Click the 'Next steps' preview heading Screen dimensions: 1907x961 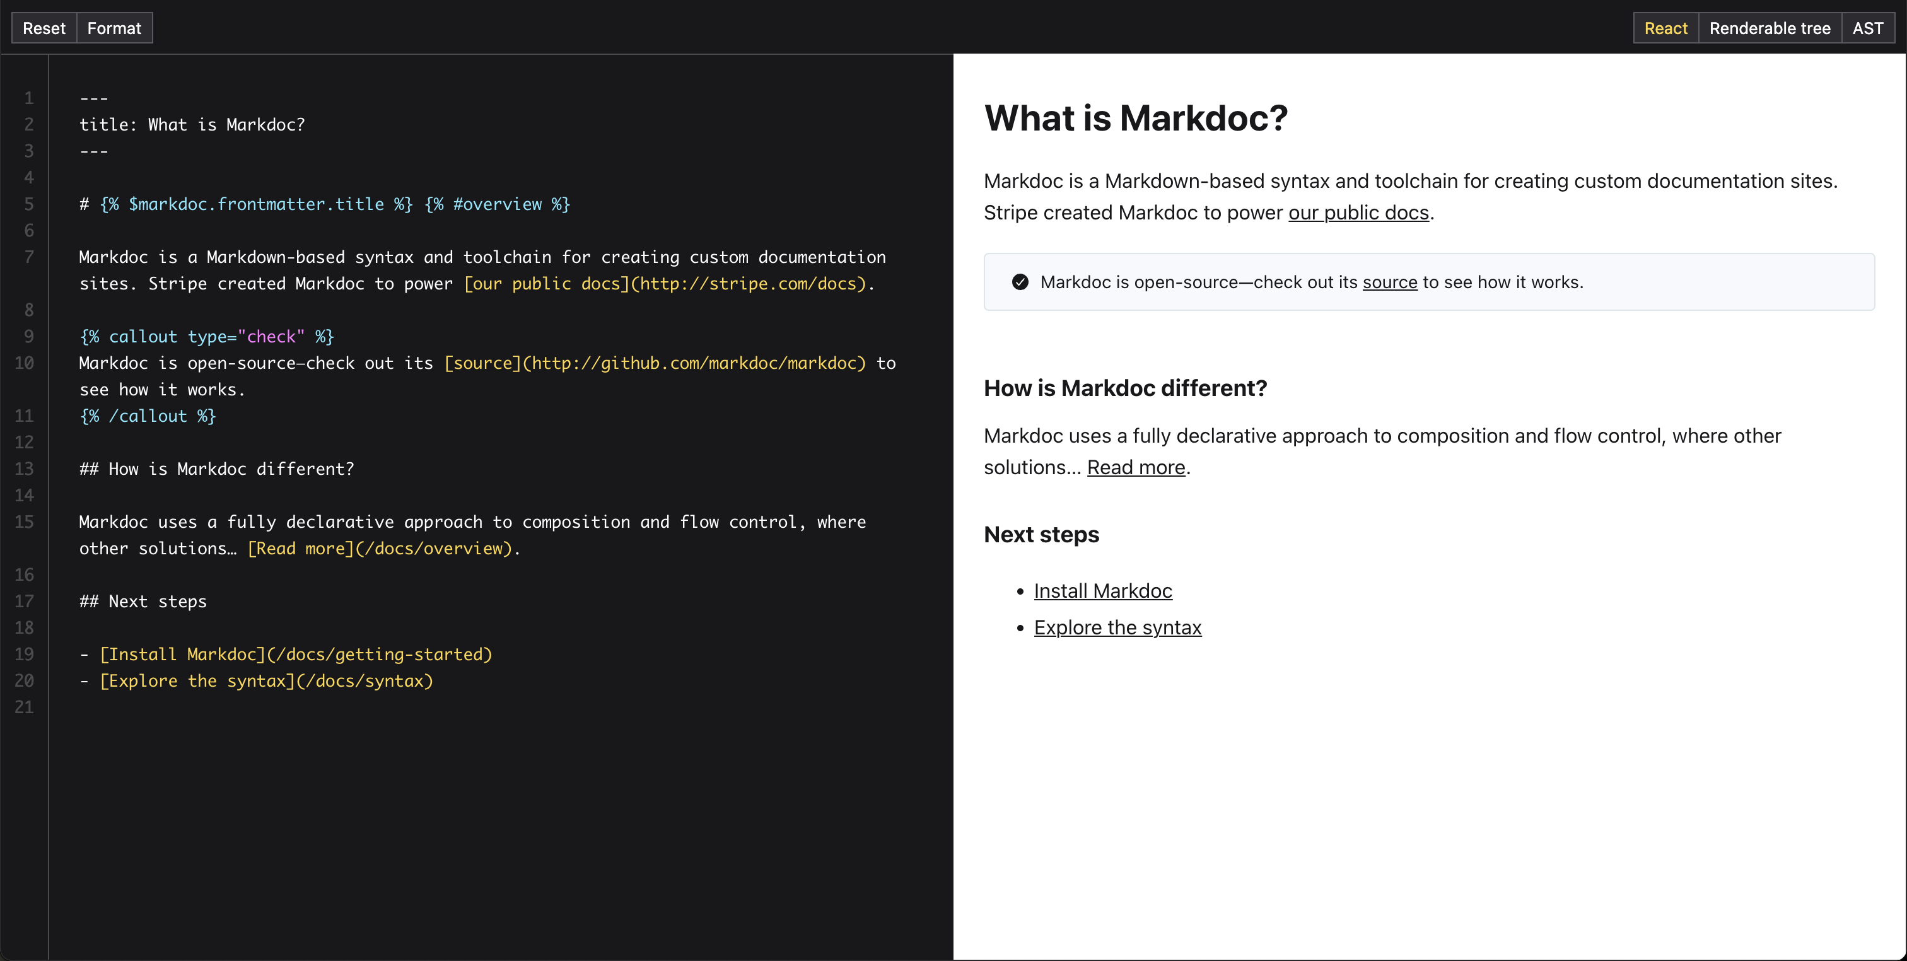point(1041,535)
